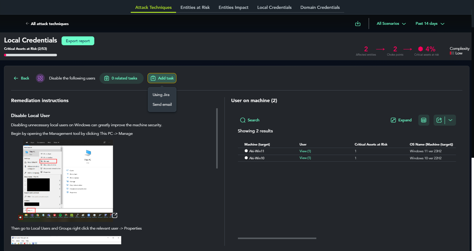Switch to Entities at Risk tab

pos(195,7)
